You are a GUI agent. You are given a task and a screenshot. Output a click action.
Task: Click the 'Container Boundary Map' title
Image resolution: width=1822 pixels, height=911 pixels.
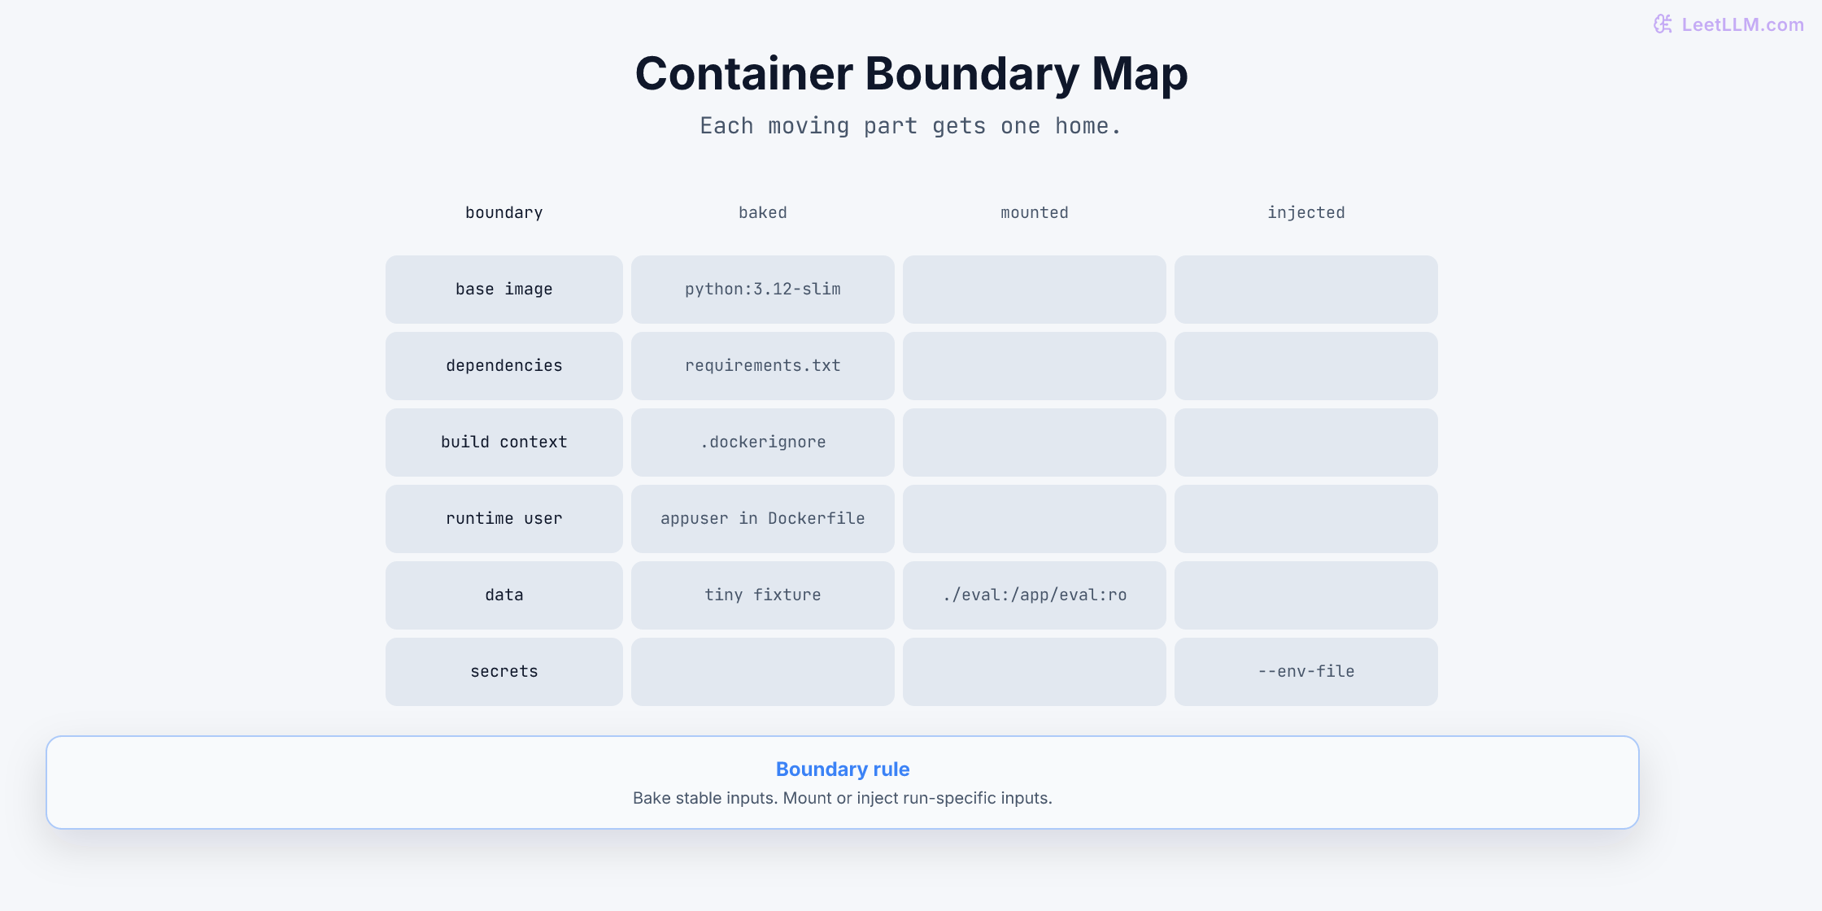click(911, 73)
